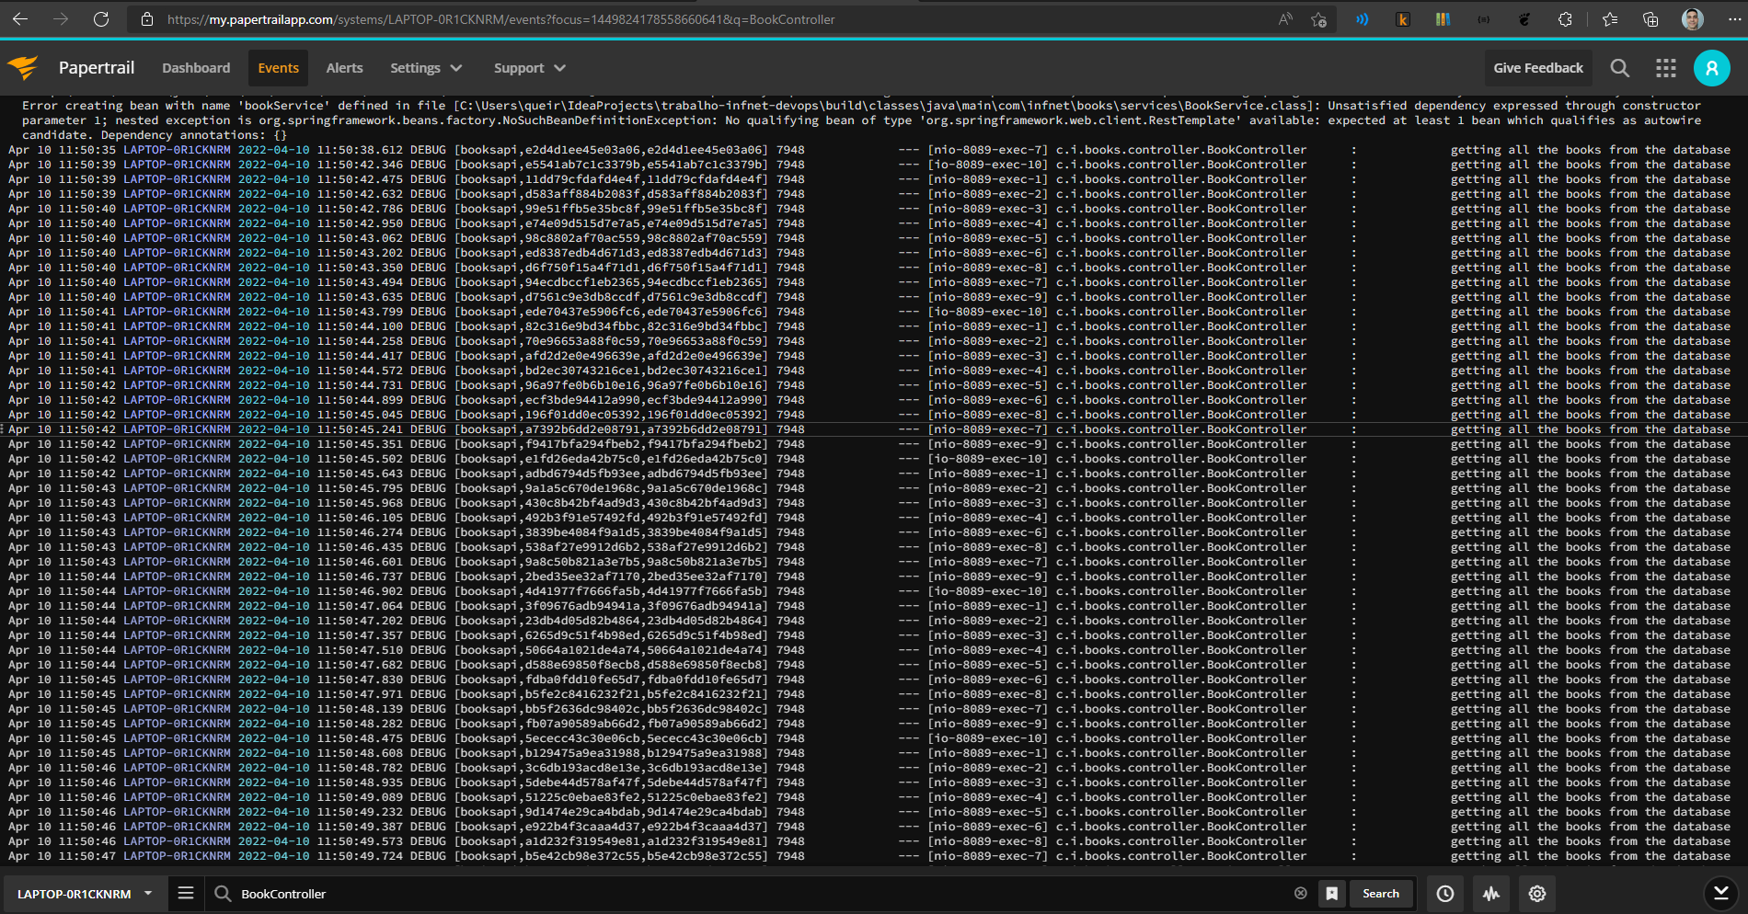Click timestamp '11:50:44.100' in the log
The width and height of the screenshot is (1748, 914).
(x=360, y=326)
